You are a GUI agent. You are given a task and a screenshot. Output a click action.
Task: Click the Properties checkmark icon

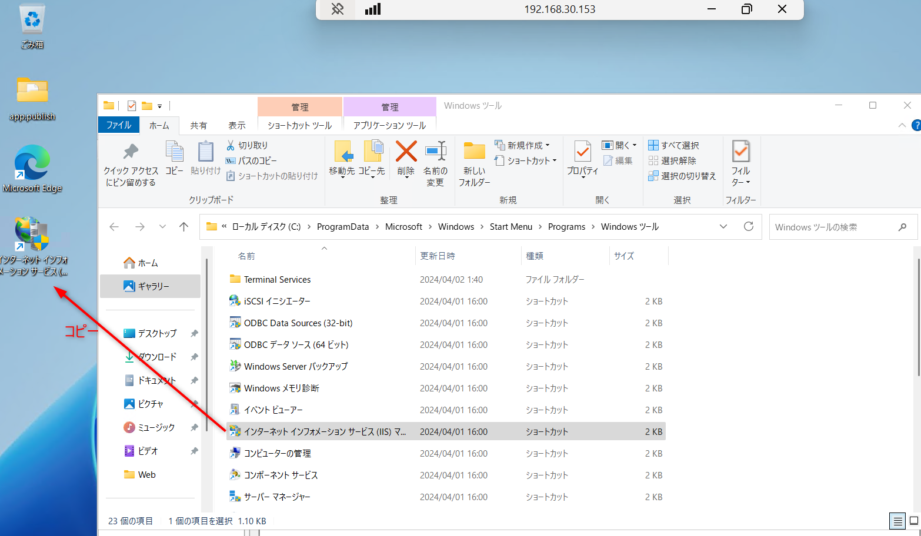(x=582, y=152)
